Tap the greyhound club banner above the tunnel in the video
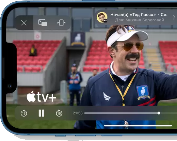 78,39
